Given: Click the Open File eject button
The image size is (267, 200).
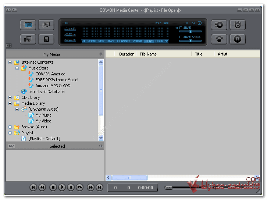Looking at the screenshot, I should click(x=79, y=187).
